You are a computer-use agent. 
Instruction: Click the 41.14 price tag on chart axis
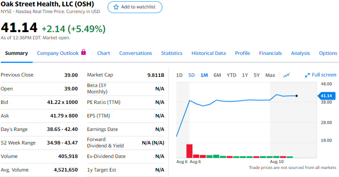(x=326, y=96)
